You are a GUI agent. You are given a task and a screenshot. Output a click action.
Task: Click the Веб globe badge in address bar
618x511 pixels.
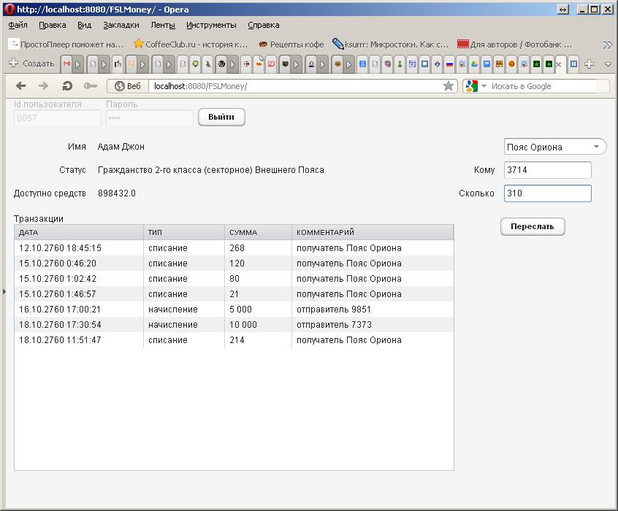[x=128, y=86]
